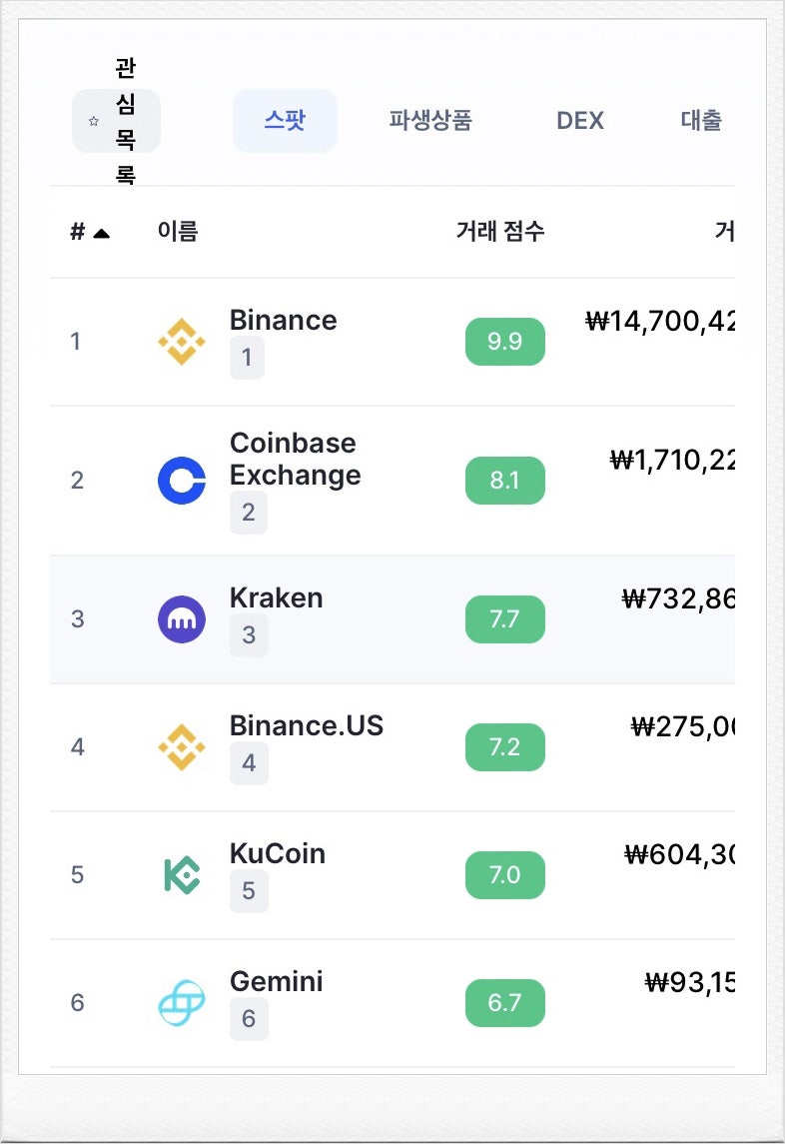Open the Kraken exchange link

tap(276, 598)
